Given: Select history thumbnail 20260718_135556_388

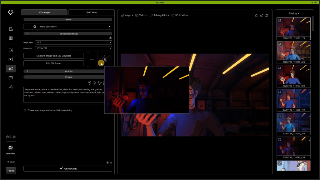Looking at the screenshot, I should pos(293,124).
